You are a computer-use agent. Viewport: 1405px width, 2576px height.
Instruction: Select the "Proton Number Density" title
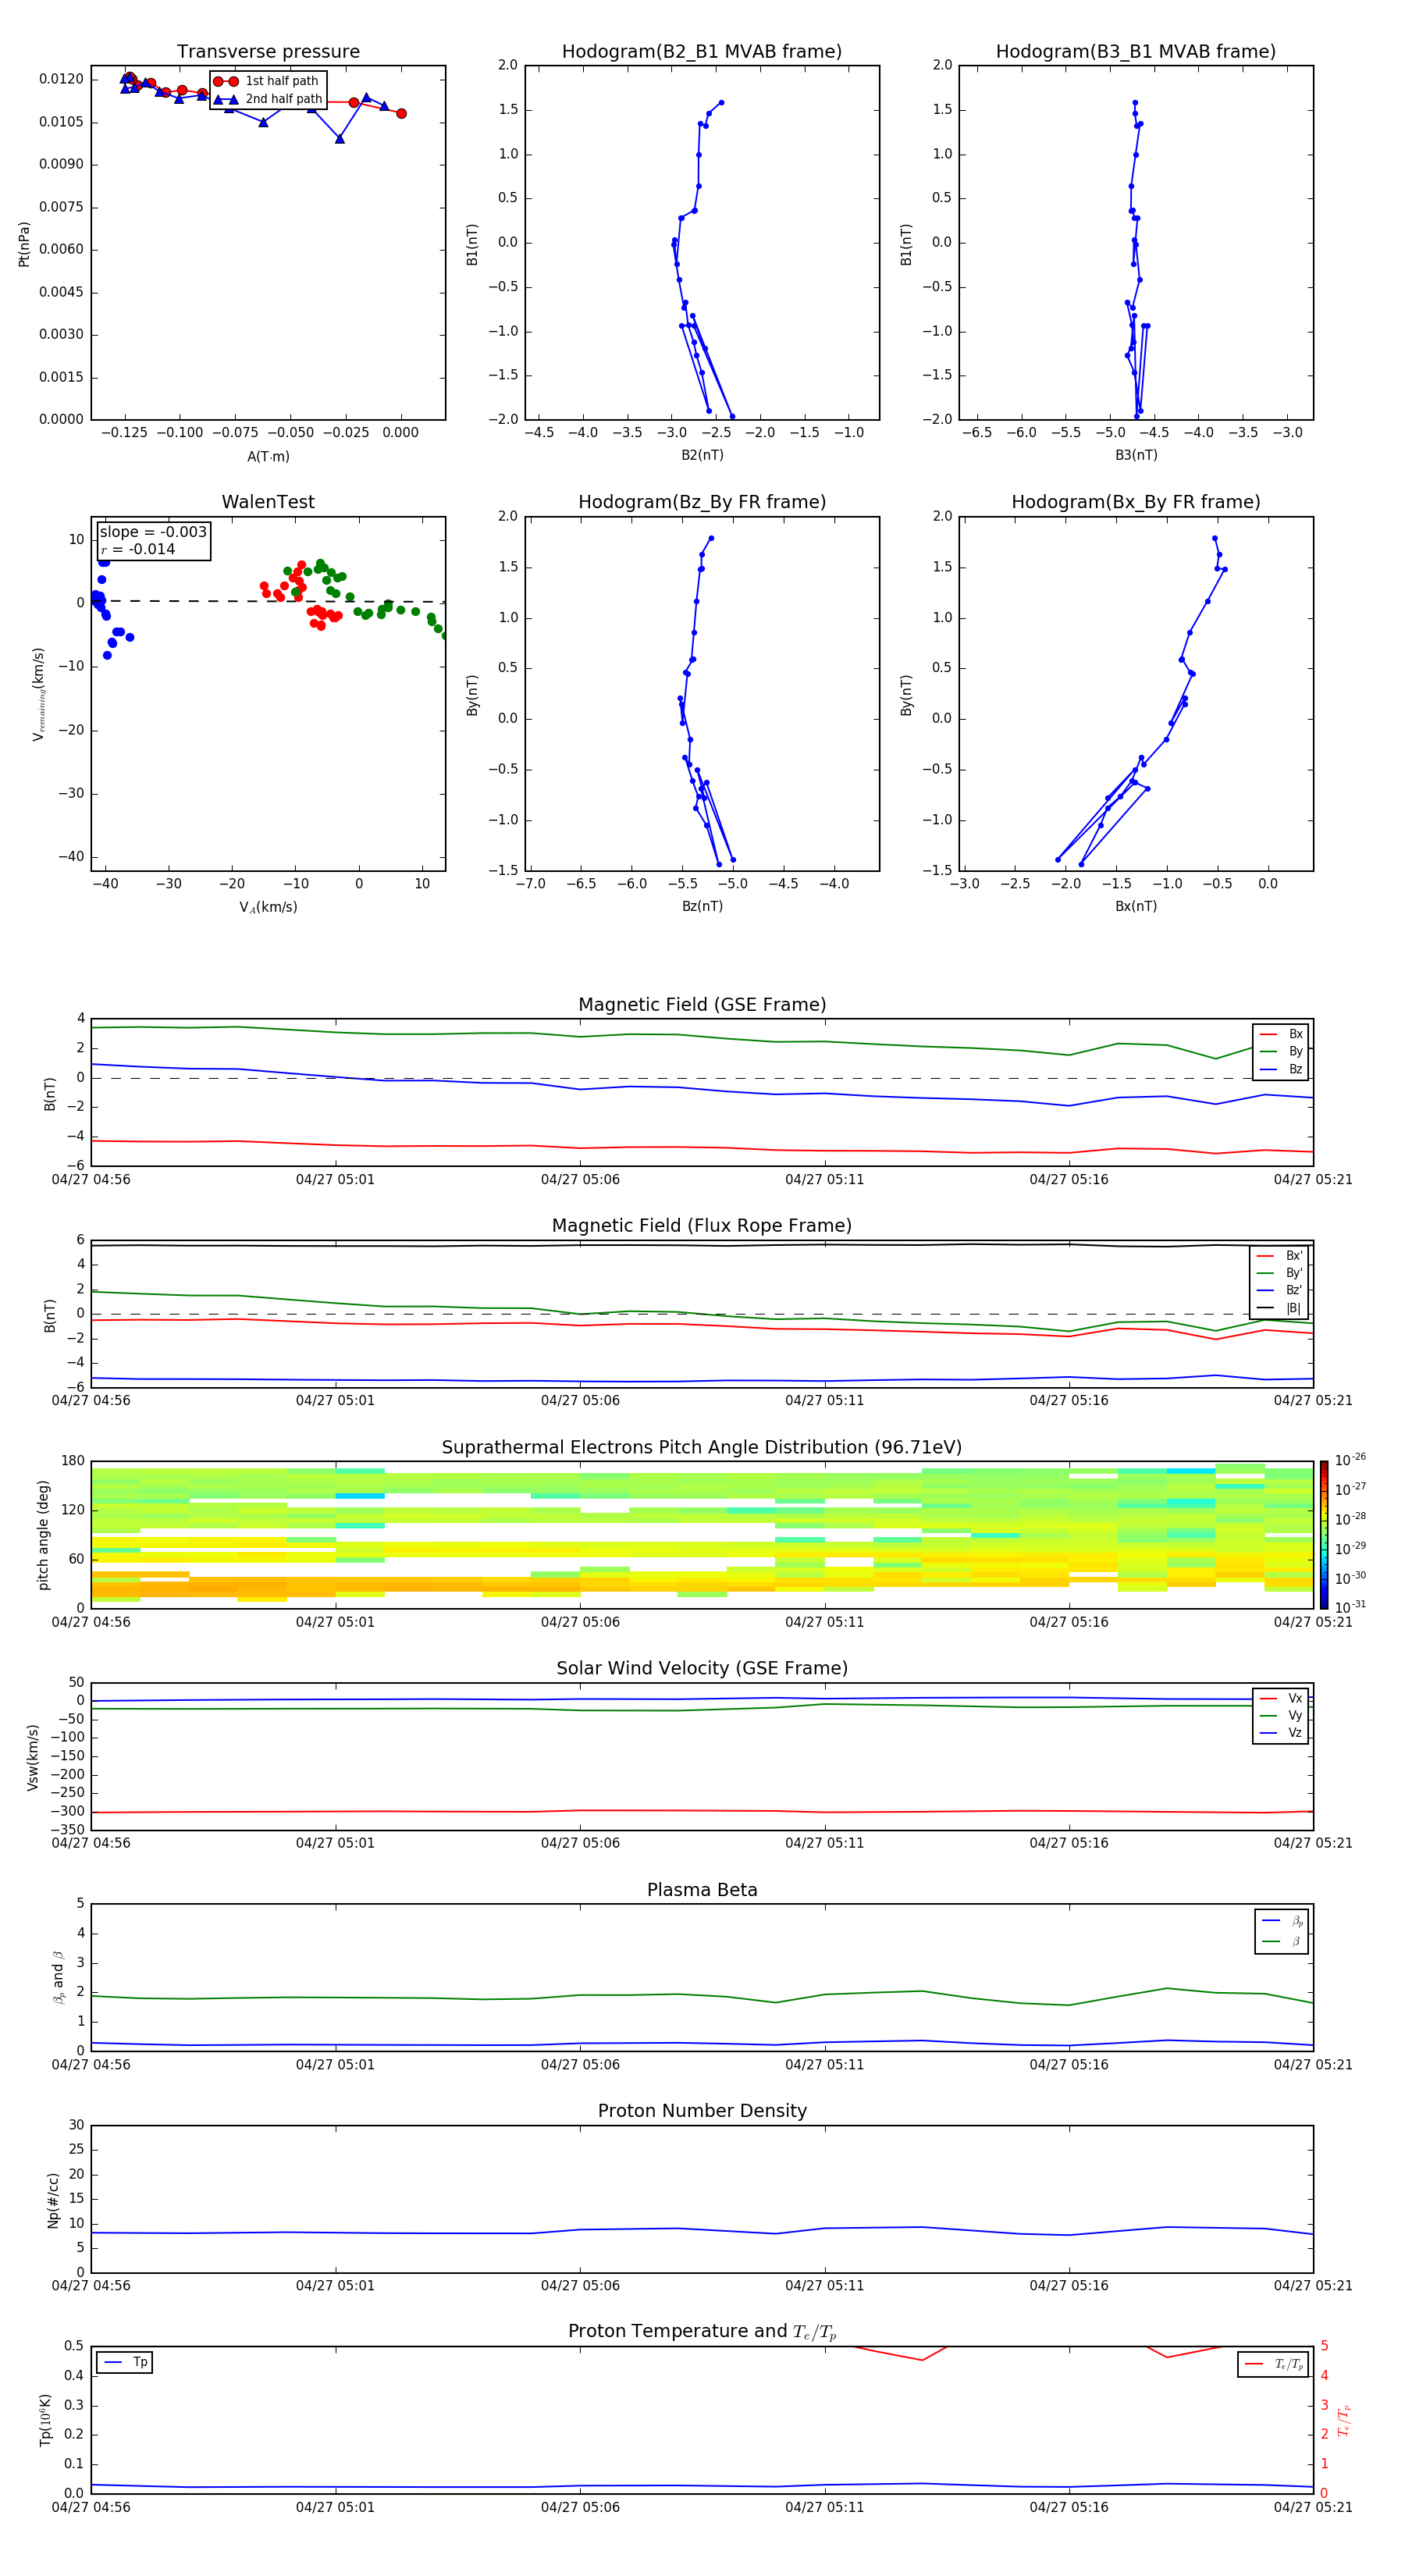(x=702, y=2112)
